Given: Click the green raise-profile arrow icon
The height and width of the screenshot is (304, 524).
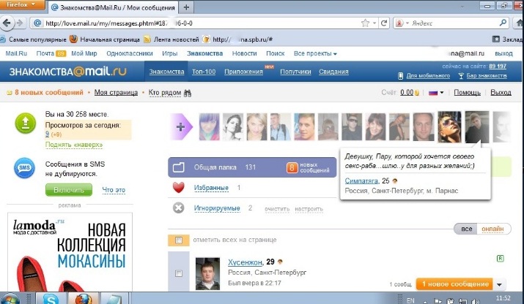Looking at the screenshot, I should [26, 123].
